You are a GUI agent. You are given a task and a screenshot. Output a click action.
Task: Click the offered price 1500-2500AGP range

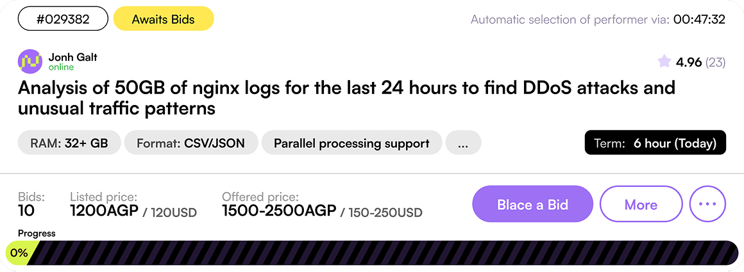tap(279, 211)
